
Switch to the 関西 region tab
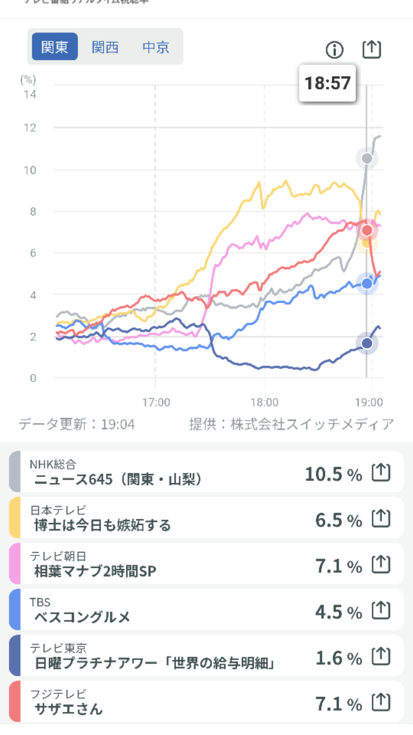tap(105, 47)
